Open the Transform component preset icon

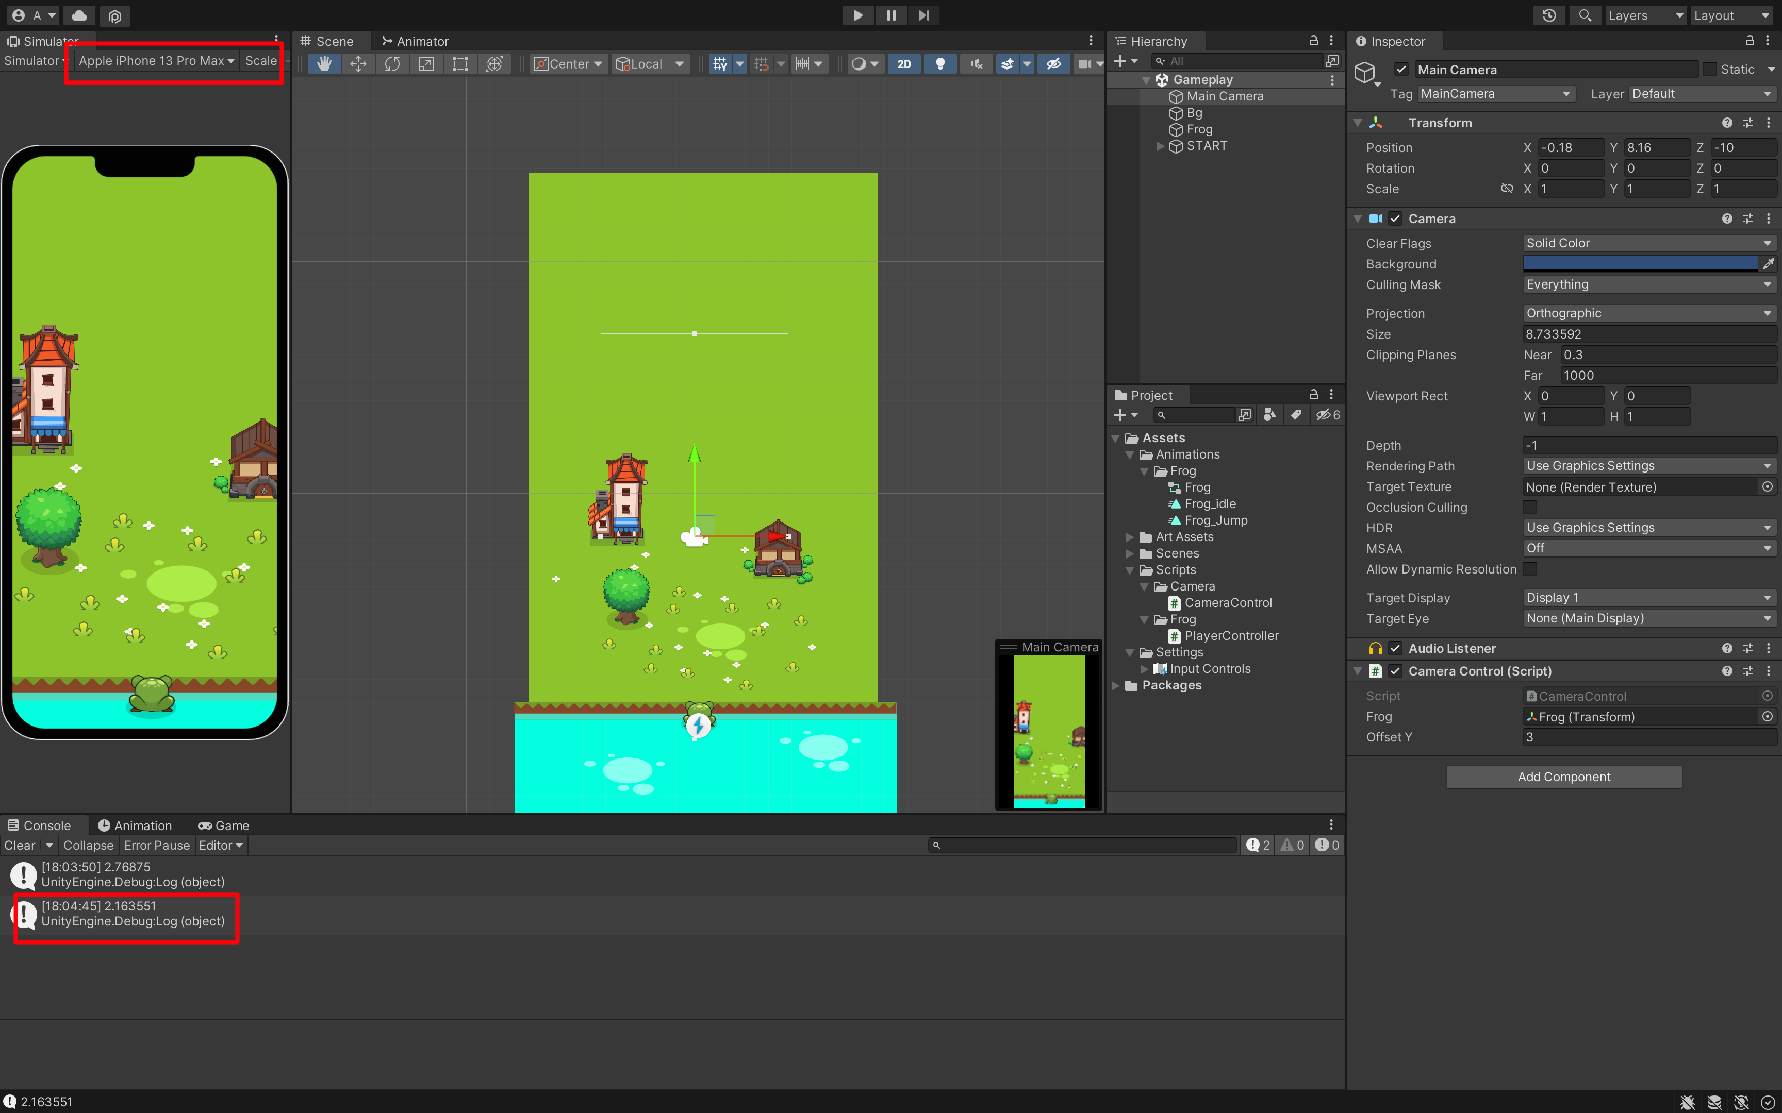[1747, 123]
